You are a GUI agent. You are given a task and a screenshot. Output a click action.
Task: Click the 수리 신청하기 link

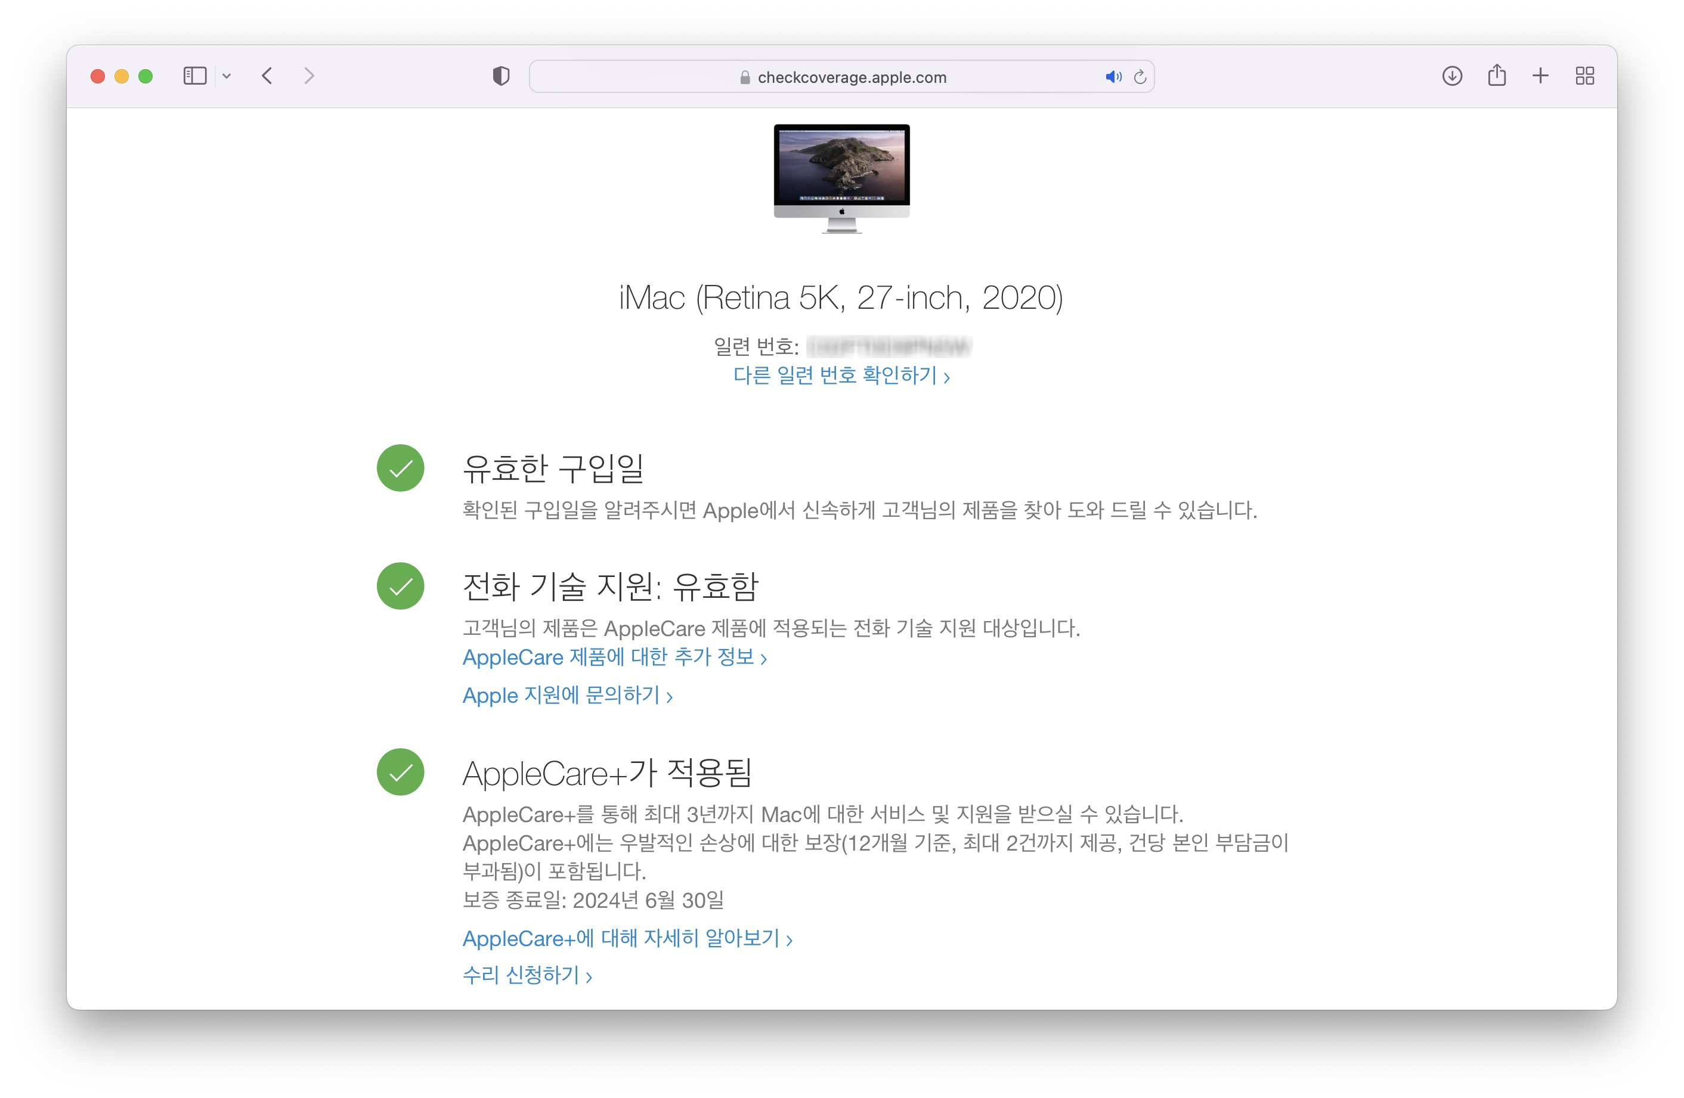point(527,976)
